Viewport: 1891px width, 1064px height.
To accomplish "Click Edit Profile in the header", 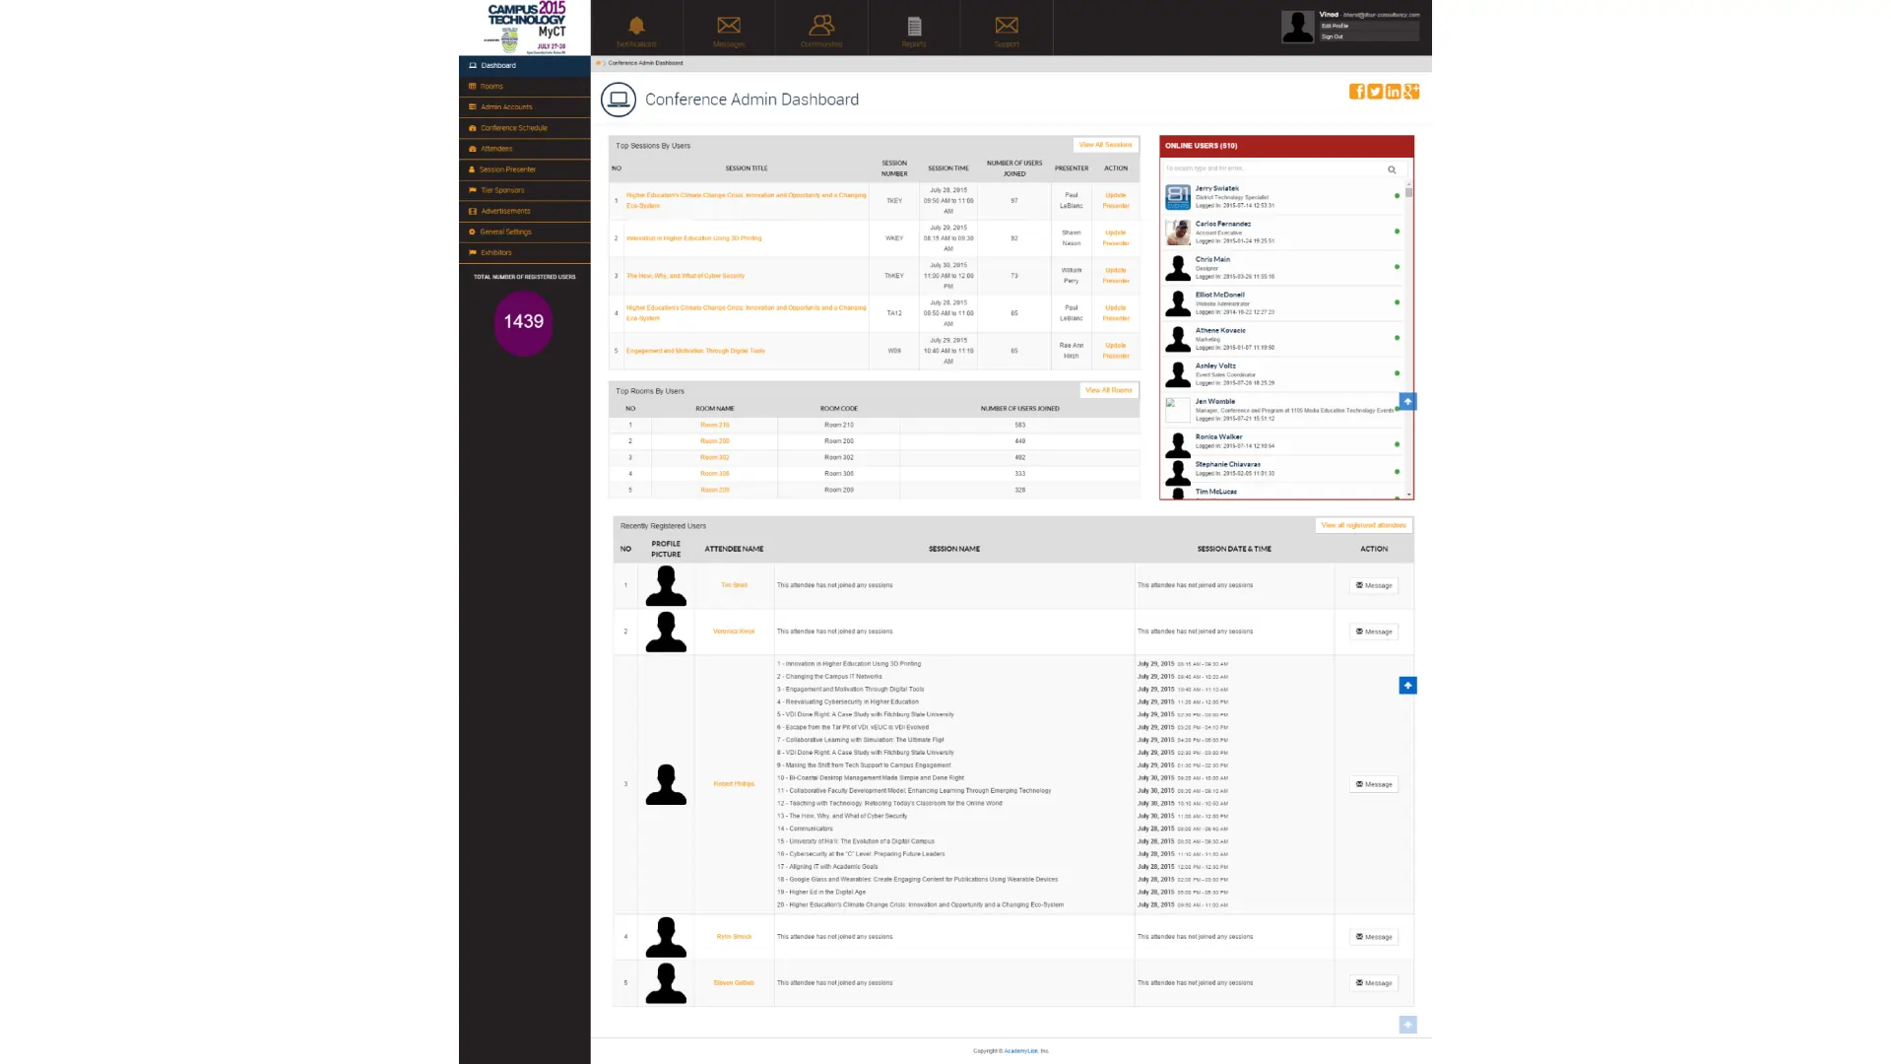I will click(1335, 27).
